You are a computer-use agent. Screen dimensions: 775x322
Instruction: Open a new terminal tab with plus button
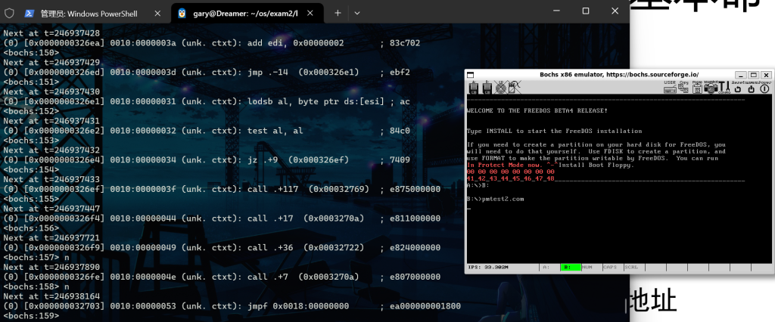pyautogui.click(x=338, y=13)
